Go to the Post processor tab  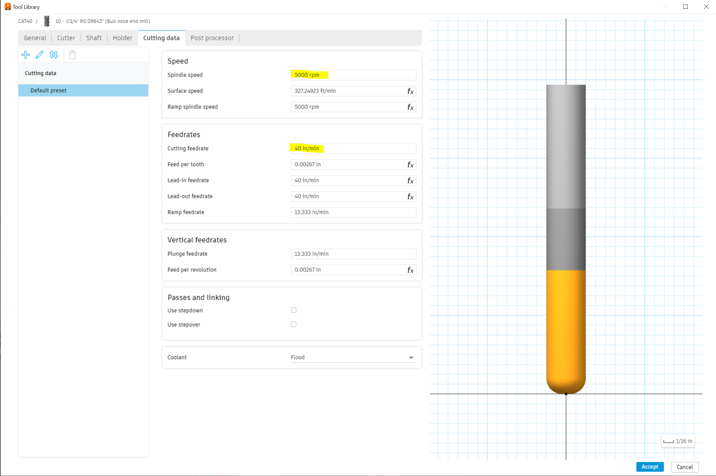pyautogui.click(x=212, y=38)
